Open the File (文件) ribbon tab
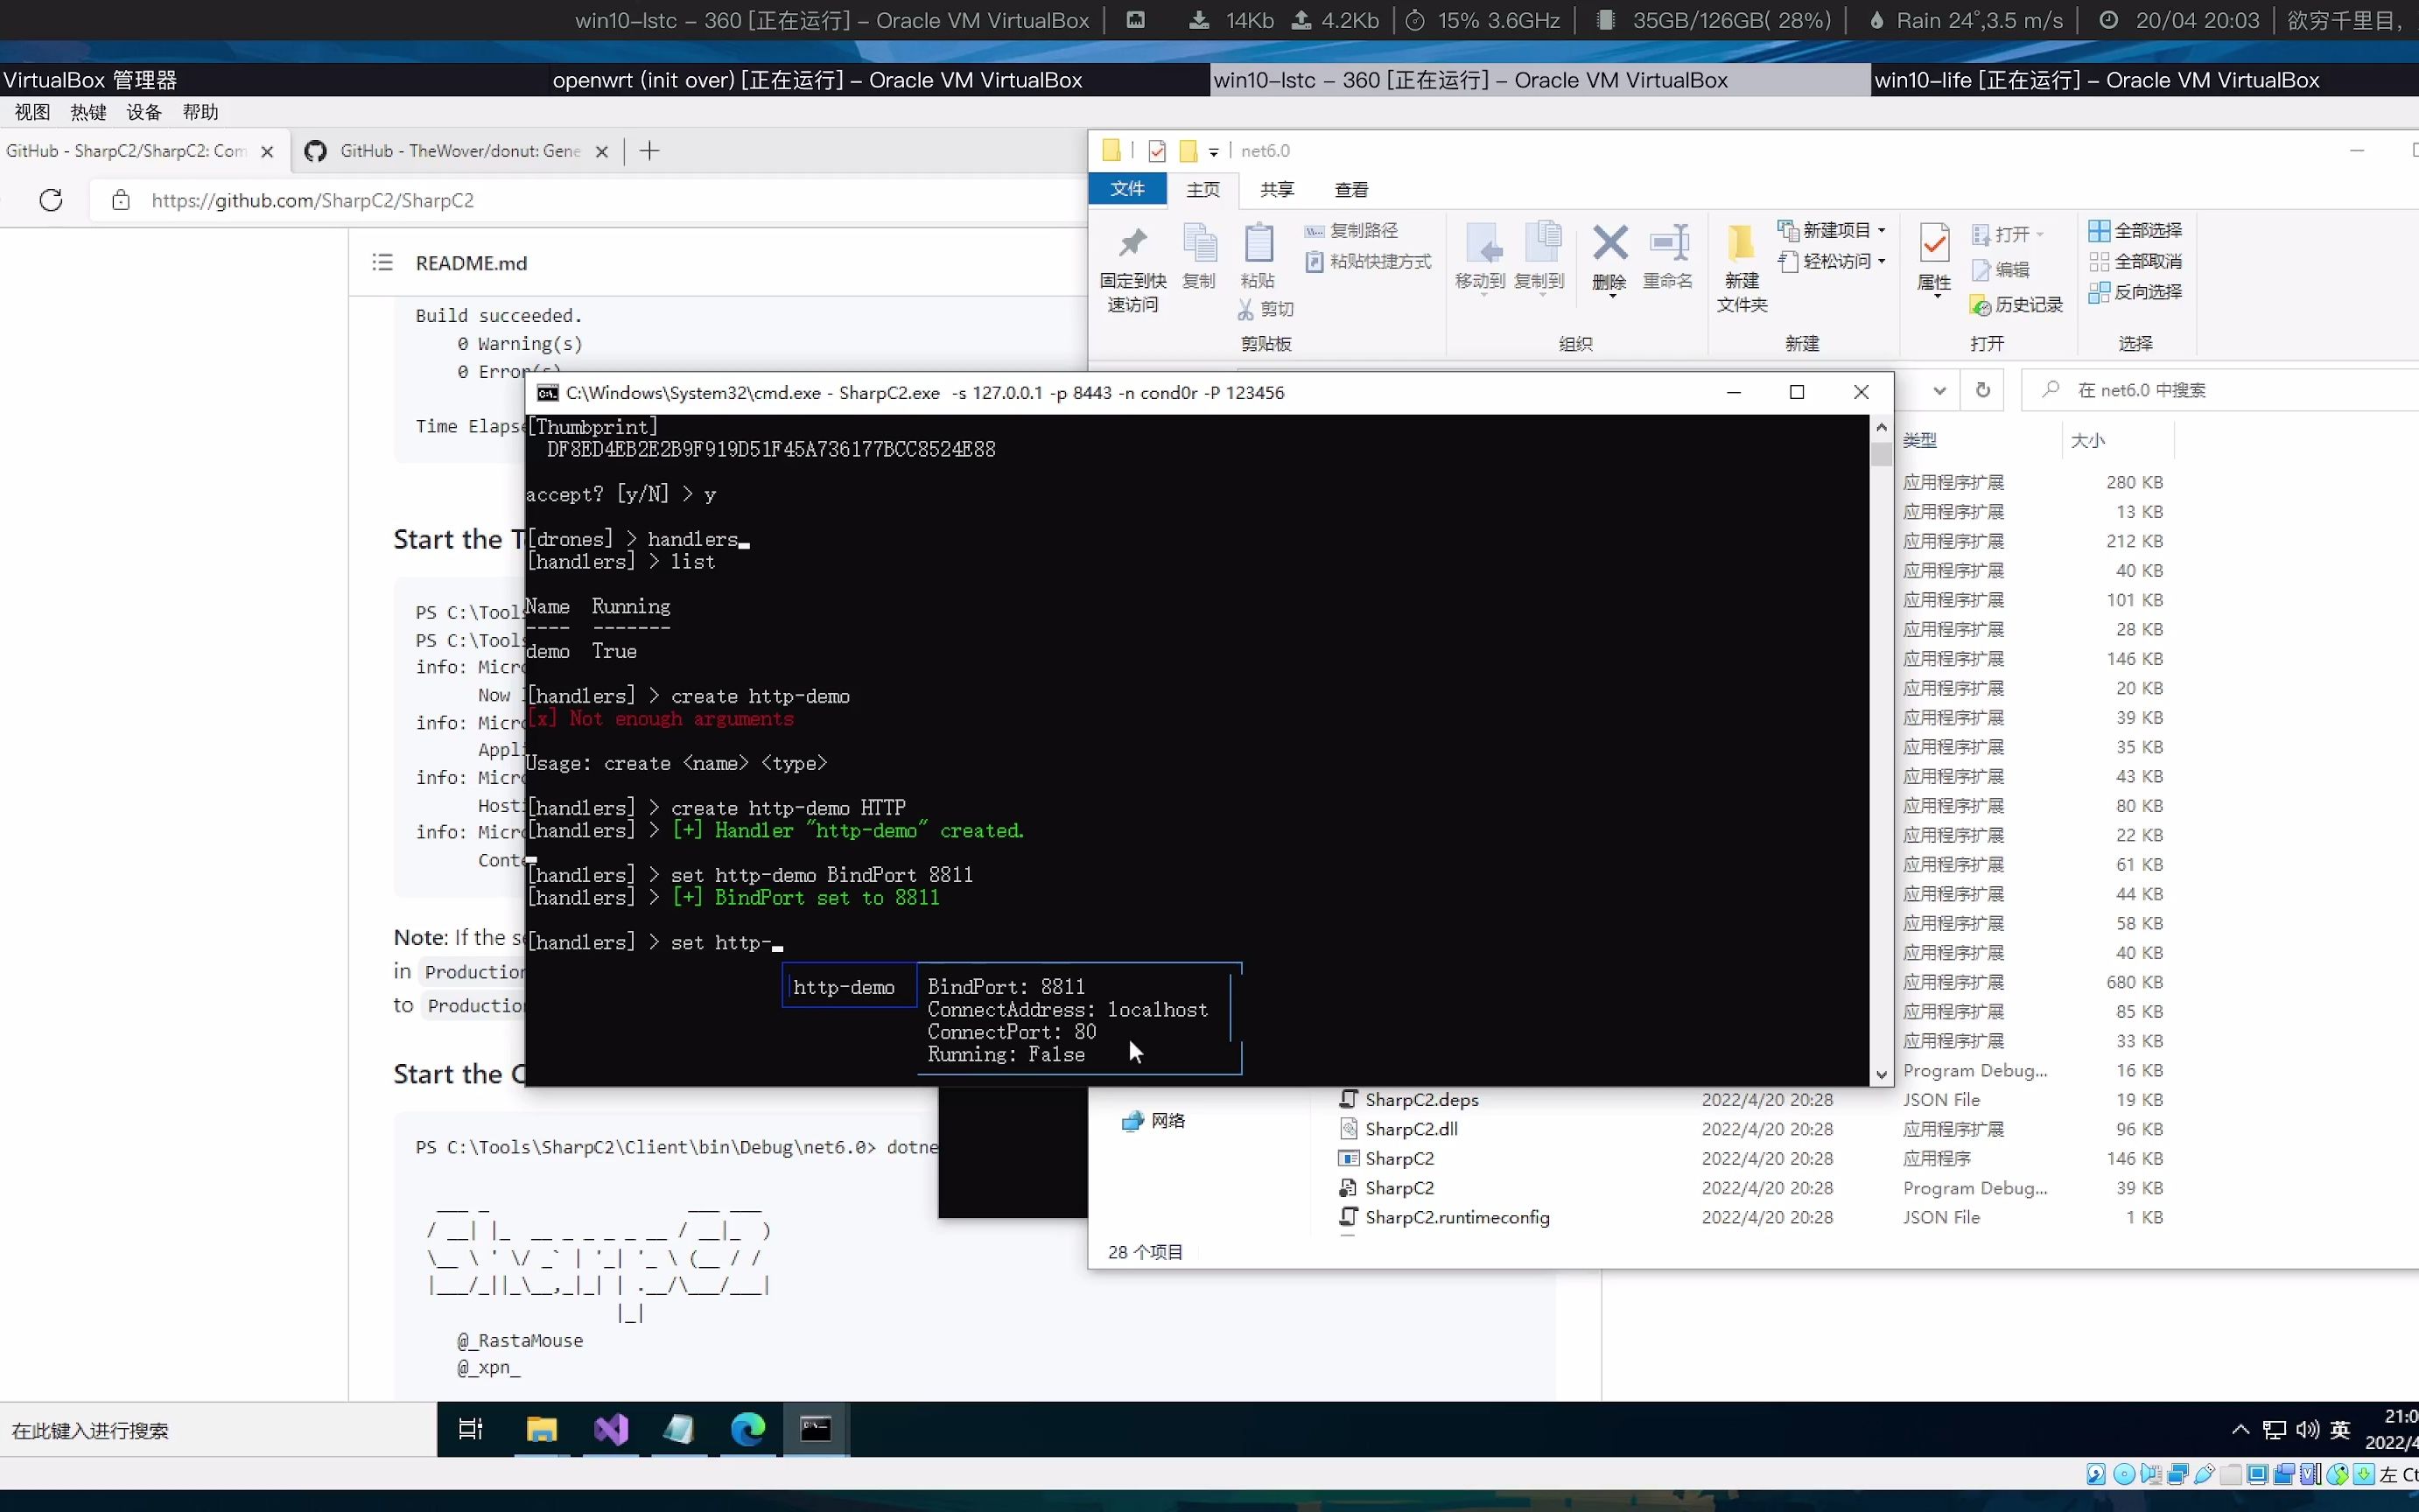 click(1127, 189)
